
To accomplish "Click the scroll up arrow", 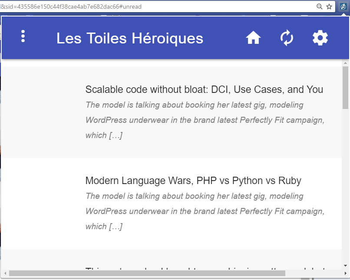I will 345,63.
